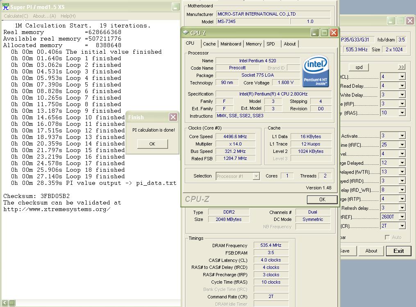416x307 pixels.
Task: Click the Super PI horizontal scrollbar thumb
Action: tap(12, 303)
